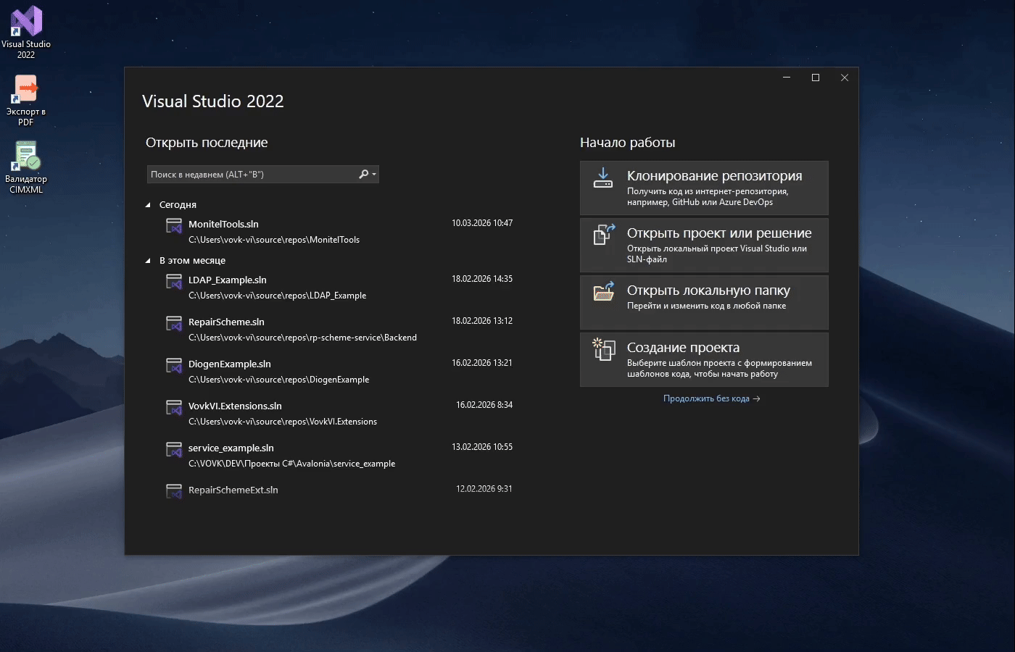Click the open local folder icon
The image size is (1015, 652).
click(604, 291)
